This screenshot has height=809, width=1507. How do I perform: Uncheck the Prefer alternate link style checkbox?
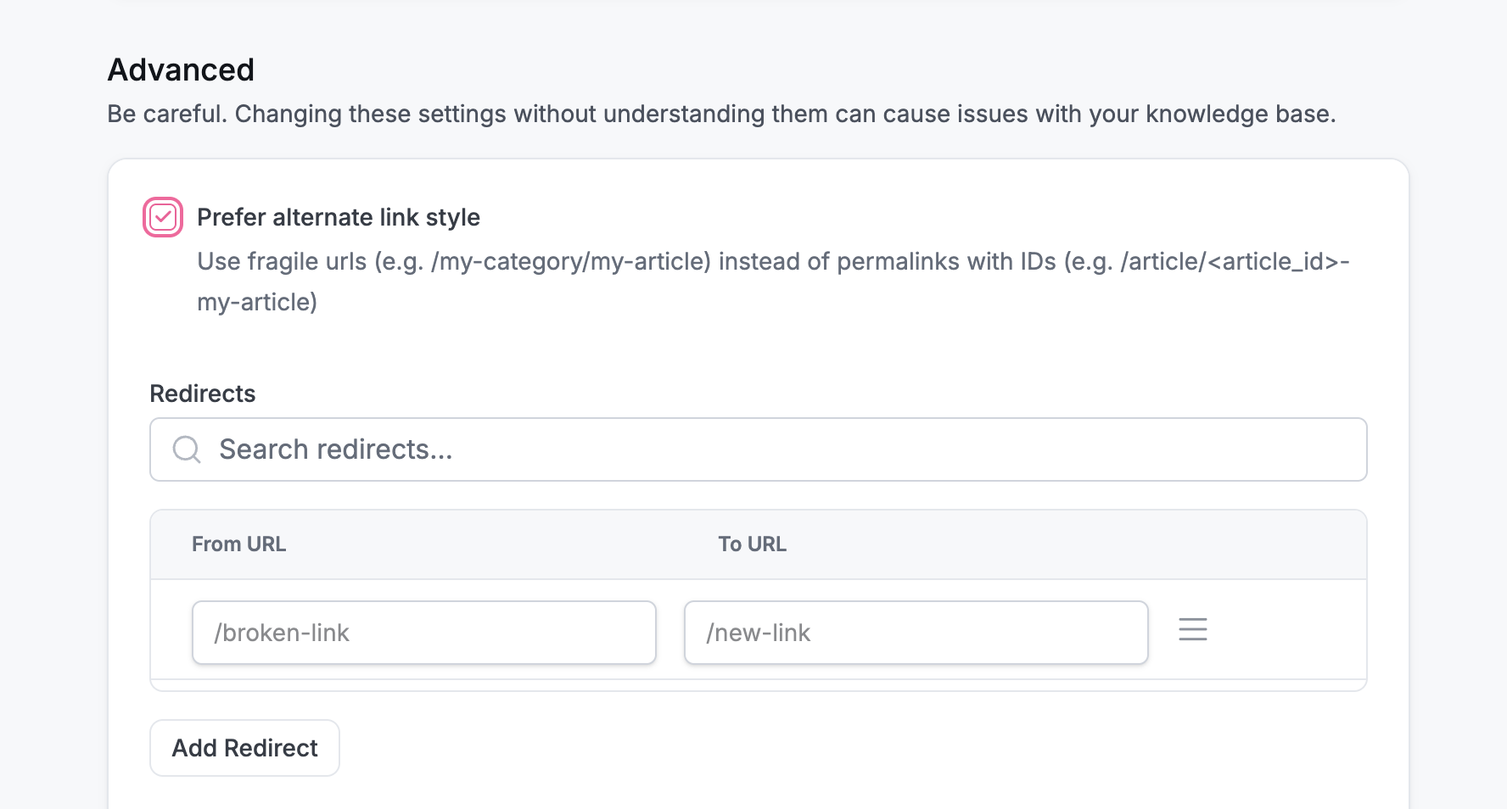click(163, 217)
